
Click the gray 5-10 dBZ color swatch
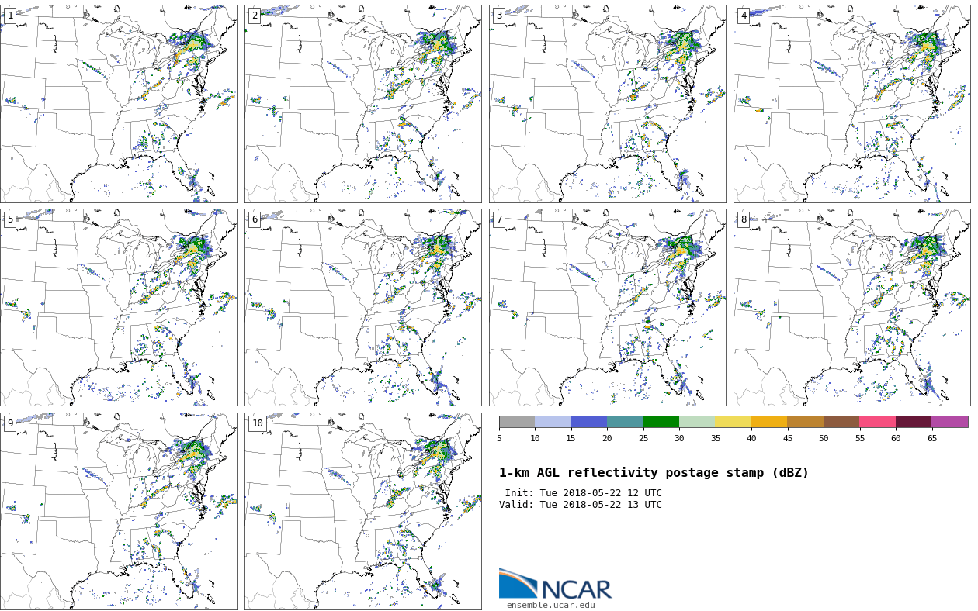point(517,422)
